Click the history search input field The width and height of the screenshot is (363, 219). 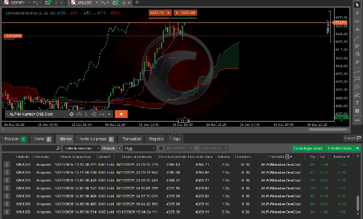tap(28, 148)
